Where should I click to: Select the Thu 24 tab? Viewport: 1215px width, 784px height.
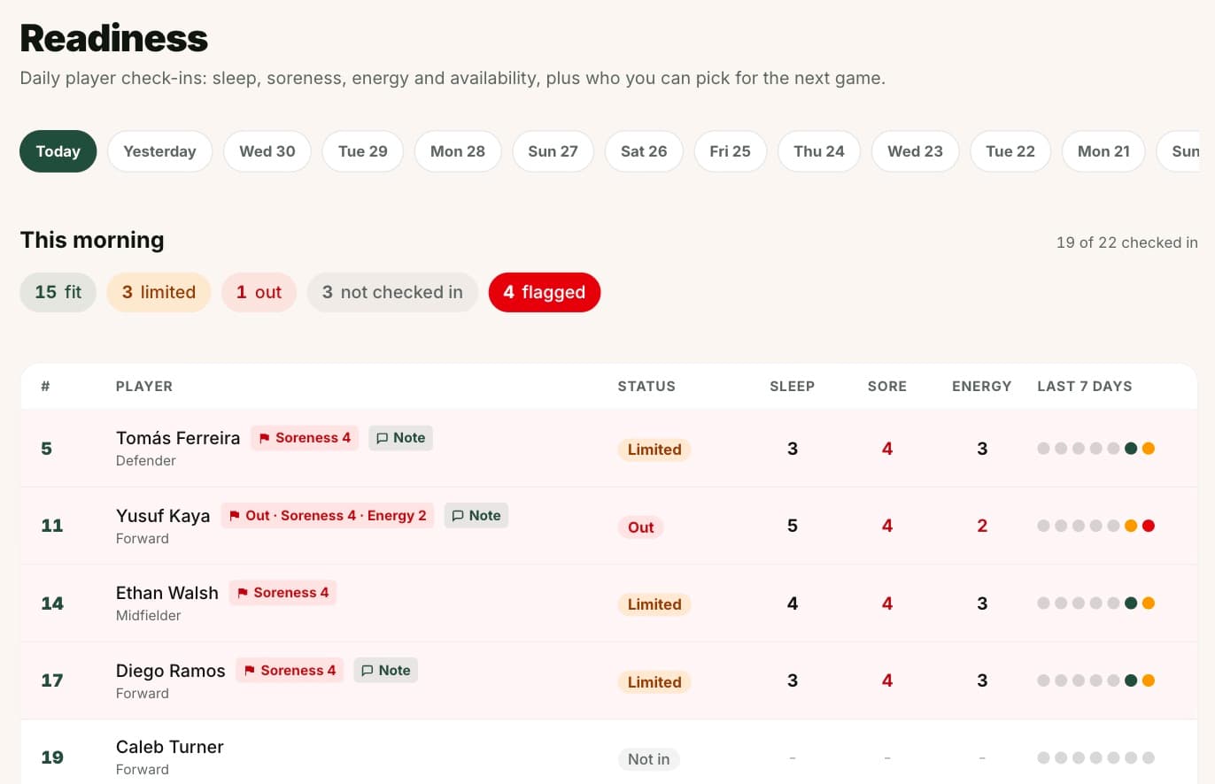(x=819, y=151)
